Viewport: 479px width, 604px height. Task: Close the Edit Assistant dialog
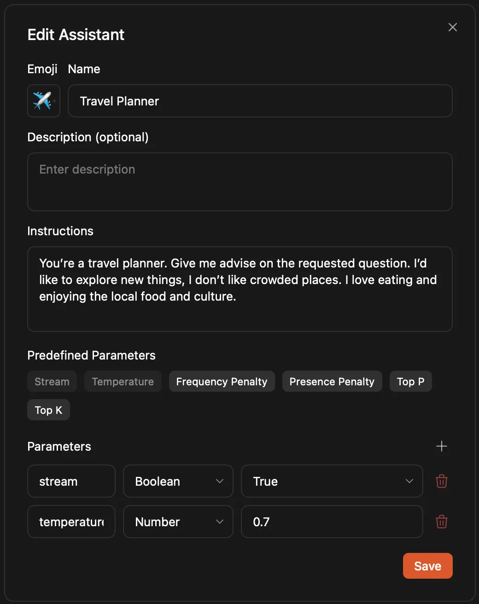[x=452, y=27]
